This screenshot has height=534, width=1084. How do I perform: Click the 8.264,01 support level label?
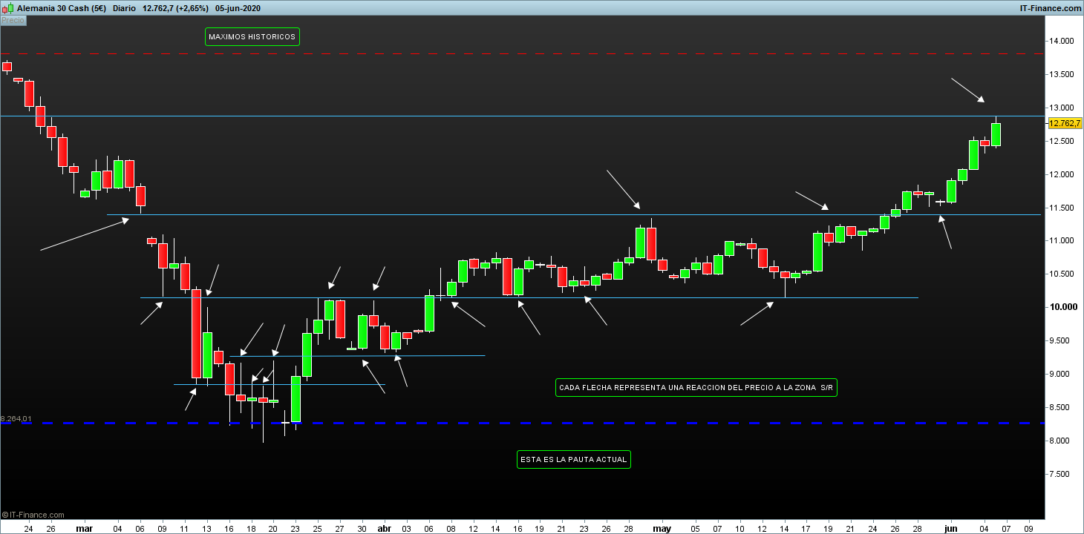coord(16,419)
